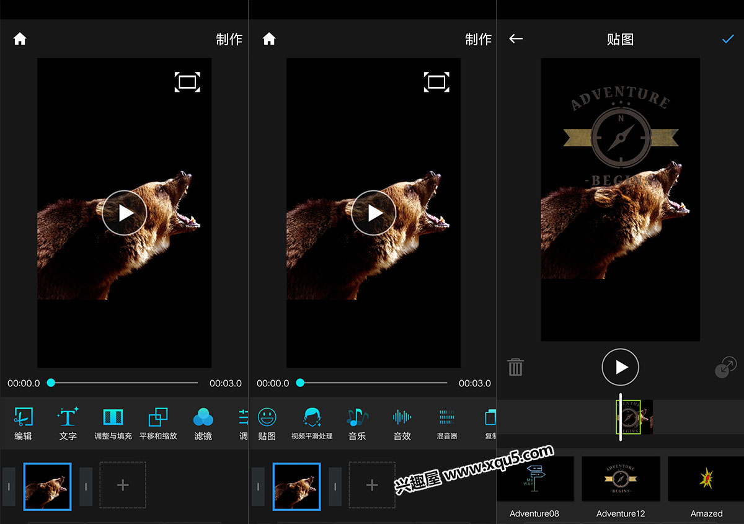This screenshot has width=744, height=524.
Task: Select the 平移和缩放 pan and zoom tool
Action: point(158,424)
